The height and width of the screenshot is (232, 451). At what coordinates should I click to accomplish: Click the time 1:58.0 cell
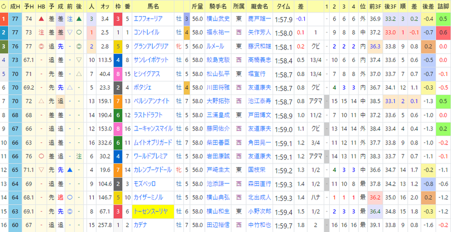pyautogui.click(x=284, y=33)
